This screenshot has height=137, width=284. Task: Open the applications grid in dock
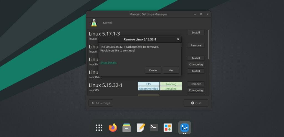click(x=99, y=128)
